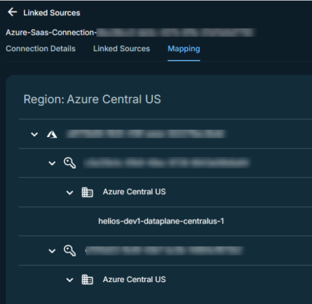
Task: Click the building icon in the first Azure Central US row
Action: 87,192
